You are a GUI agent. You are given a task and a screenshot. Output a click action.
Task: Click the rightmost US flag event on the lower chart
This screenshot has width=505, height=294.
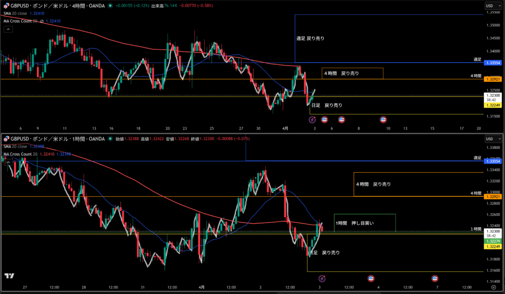click(435, 279)
